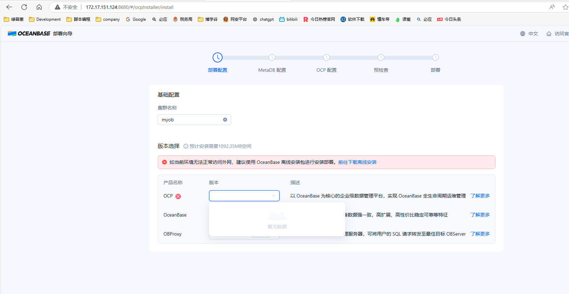Click the cluster name input field
Viewport: 569px width, 294px height.
click(194, 120)
